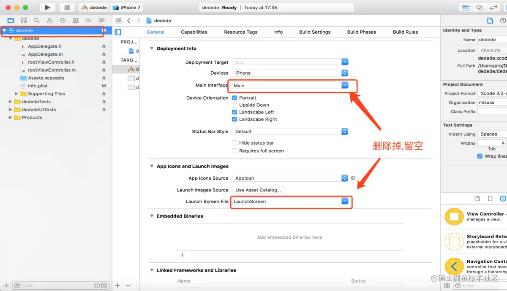Open the Test navigator diamond icon
Image resolution: width=507 pixels, height=291 pixels.
pyautogui.click(x=63, y=21)
